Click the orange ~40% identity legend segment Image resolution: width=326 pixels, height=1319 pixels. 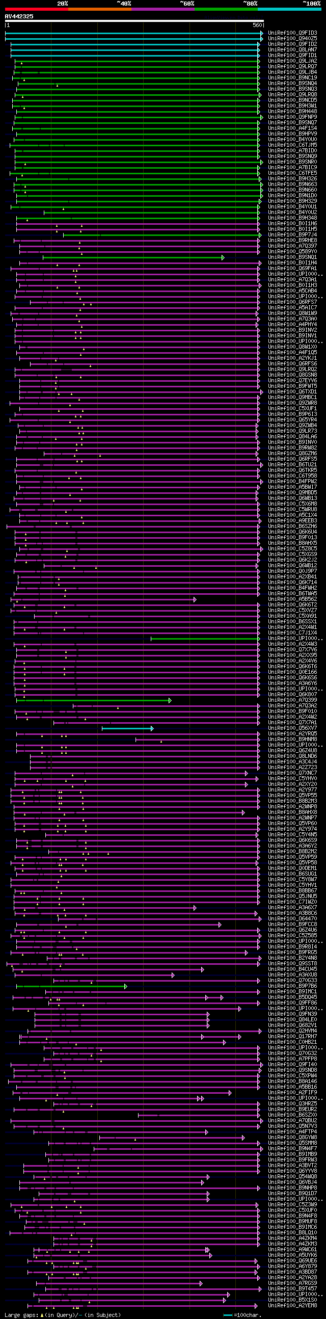coord(100,9)
